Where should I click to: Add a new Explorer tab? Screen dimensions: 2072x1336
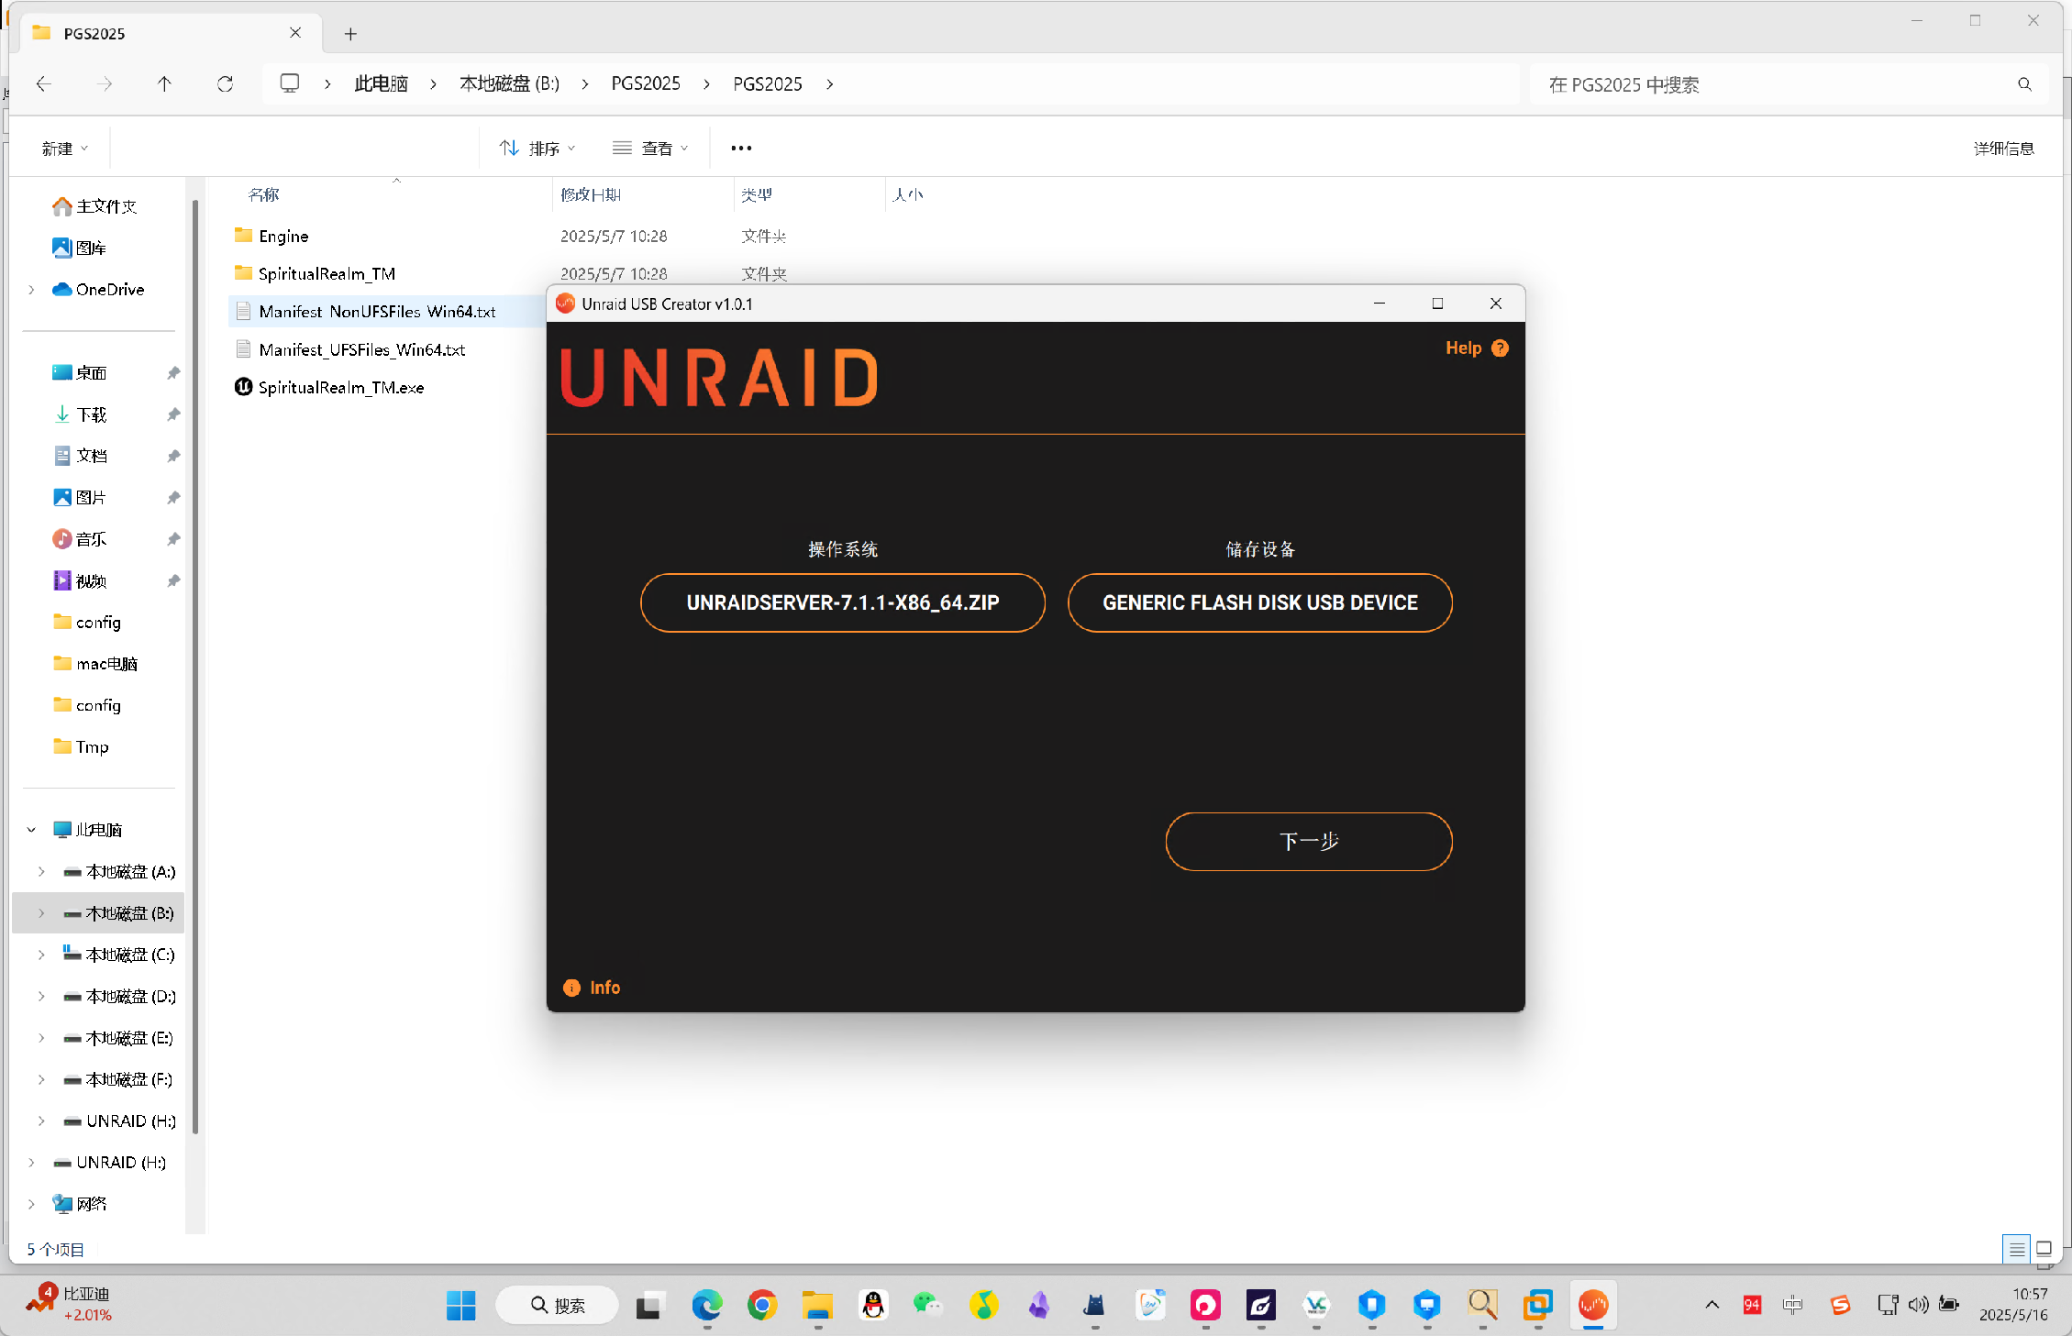(350, 34)
